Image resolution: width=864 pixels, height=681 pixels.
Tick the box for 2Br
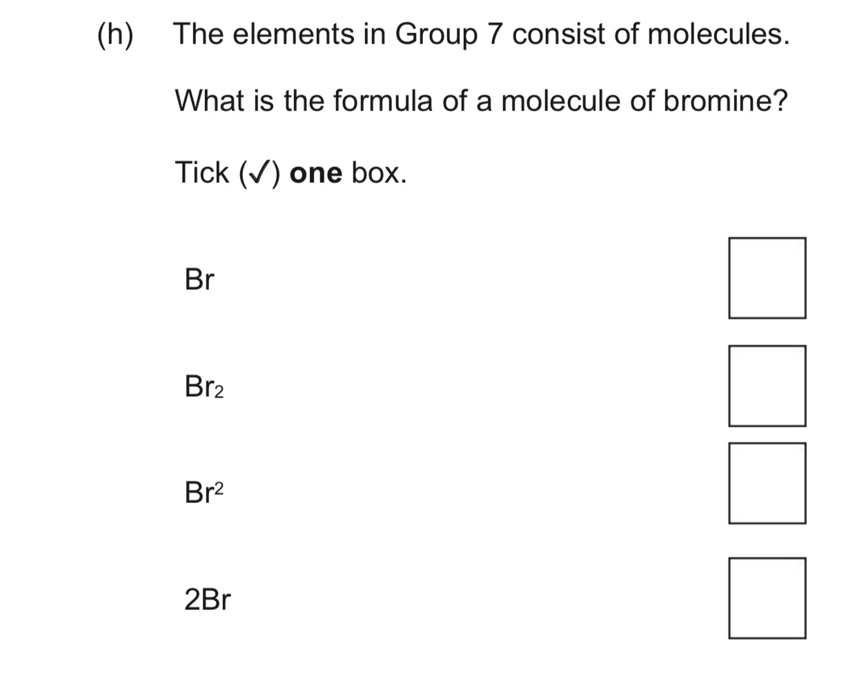pyautogui.click(x=767, y=598)
